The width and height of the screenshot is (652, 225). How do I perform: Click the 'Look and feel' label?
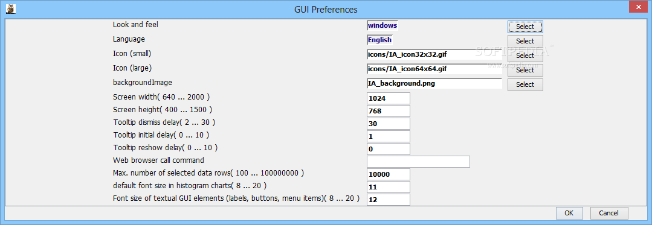(x=135, y=25)
